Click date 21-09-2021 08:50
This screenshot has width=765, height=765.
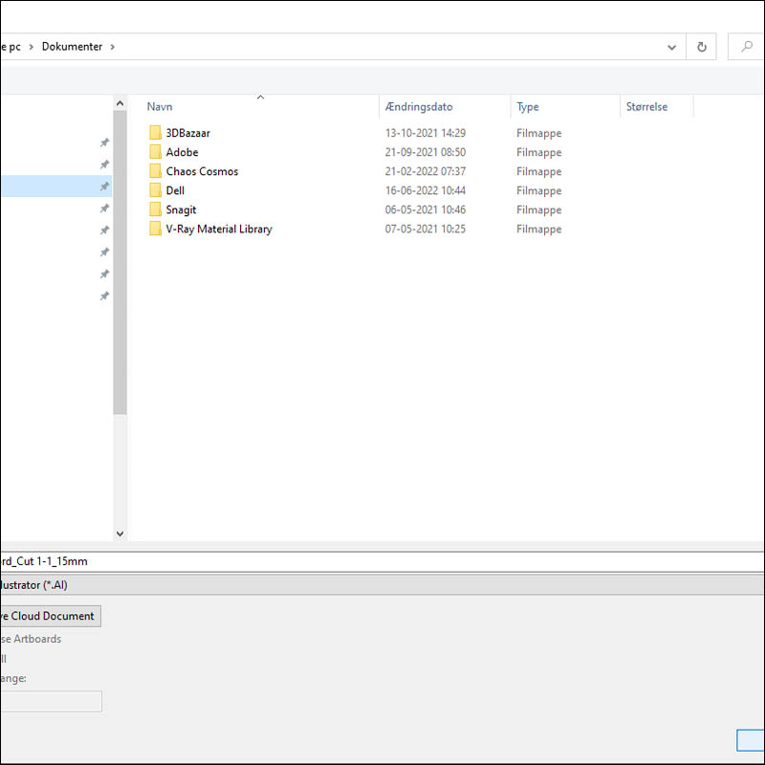pos(426,152)
